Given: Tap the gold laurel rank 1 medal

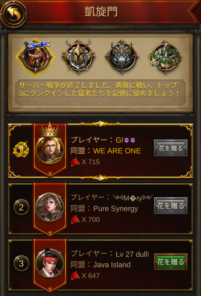Looking at the screenshot, I should pyautogui.click(x=21, y=149).
